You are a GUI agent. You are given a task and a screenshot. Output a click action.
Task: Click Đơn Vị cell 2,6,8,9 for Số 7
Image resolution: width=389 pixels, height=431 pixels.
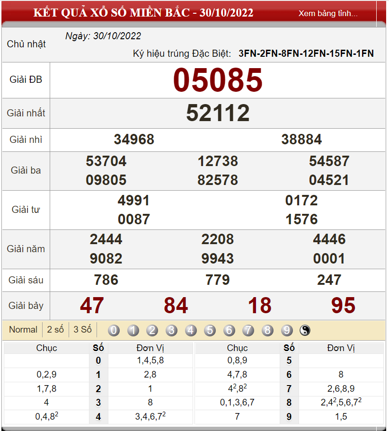[341, 389]
